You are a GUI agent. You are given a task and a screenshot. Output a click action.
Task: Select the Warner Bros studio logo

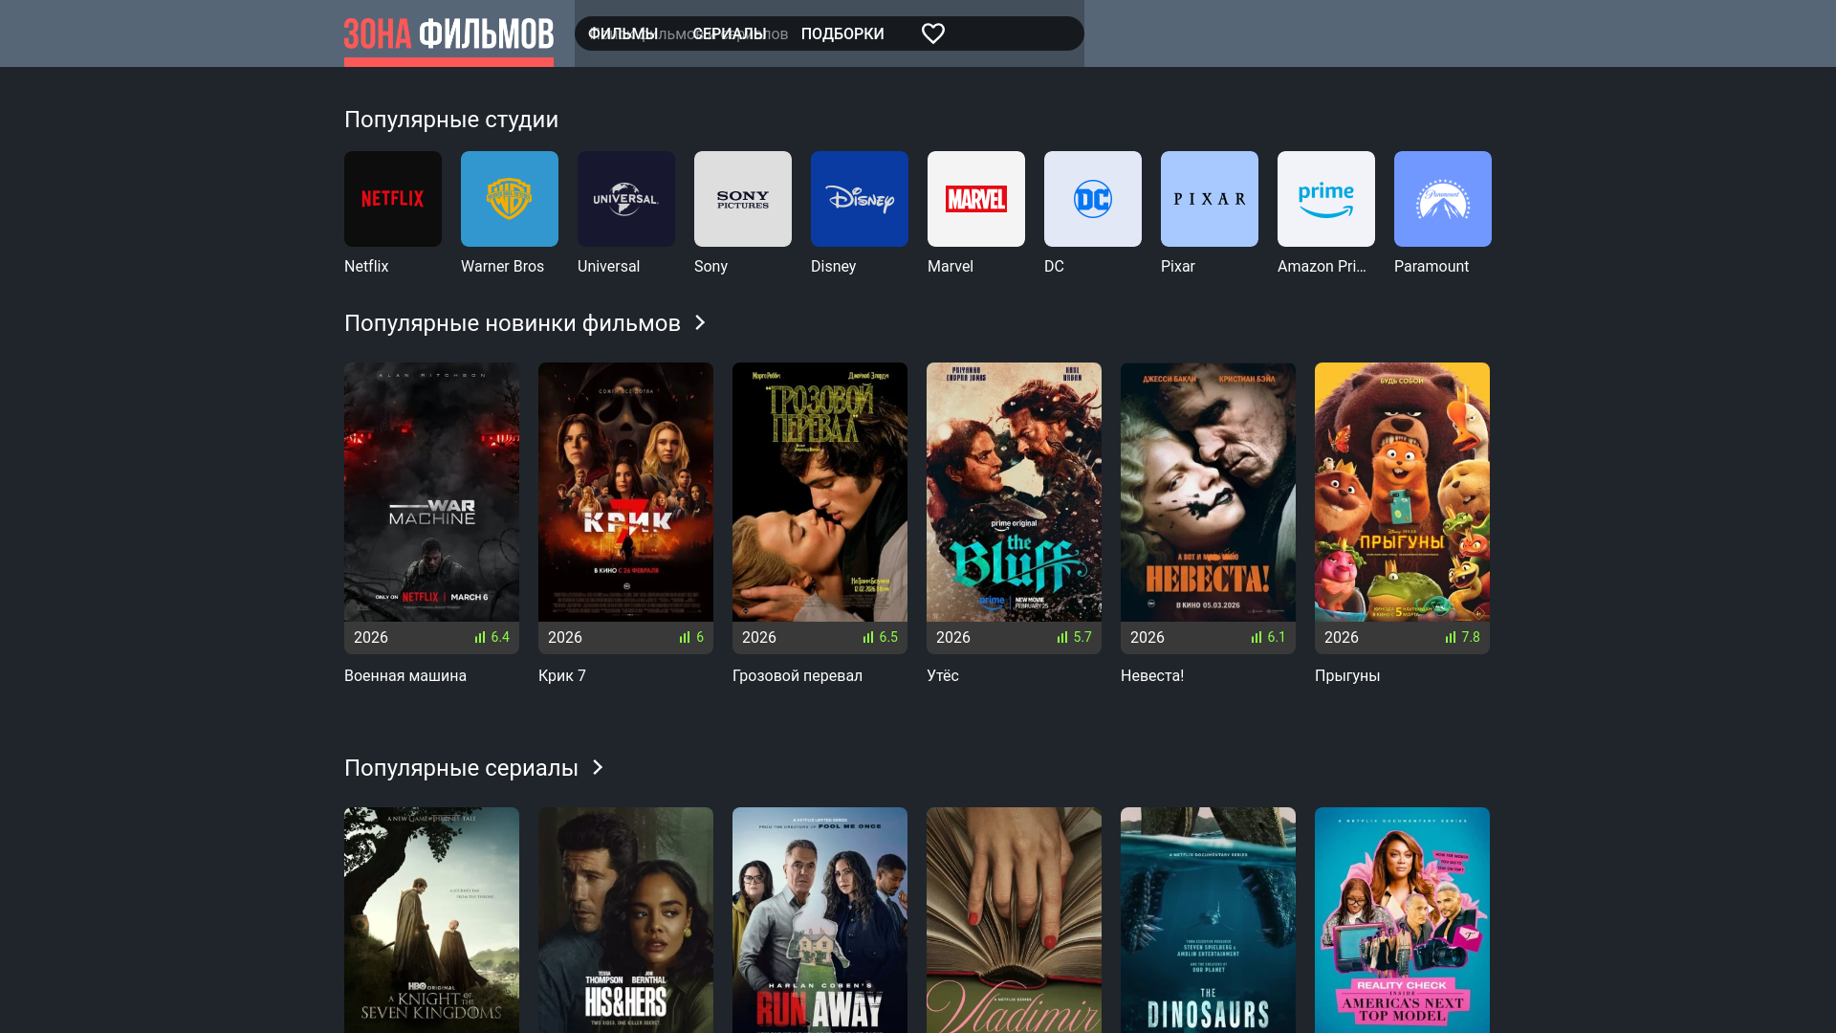point(510,199)
